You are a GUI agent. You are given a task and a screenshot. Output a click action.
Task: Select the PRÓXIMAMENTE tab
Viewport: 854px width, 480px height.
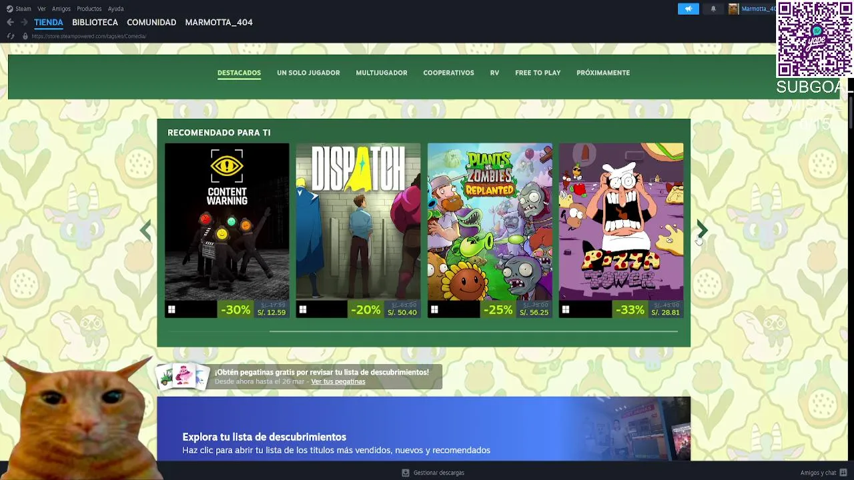[603, 73]
